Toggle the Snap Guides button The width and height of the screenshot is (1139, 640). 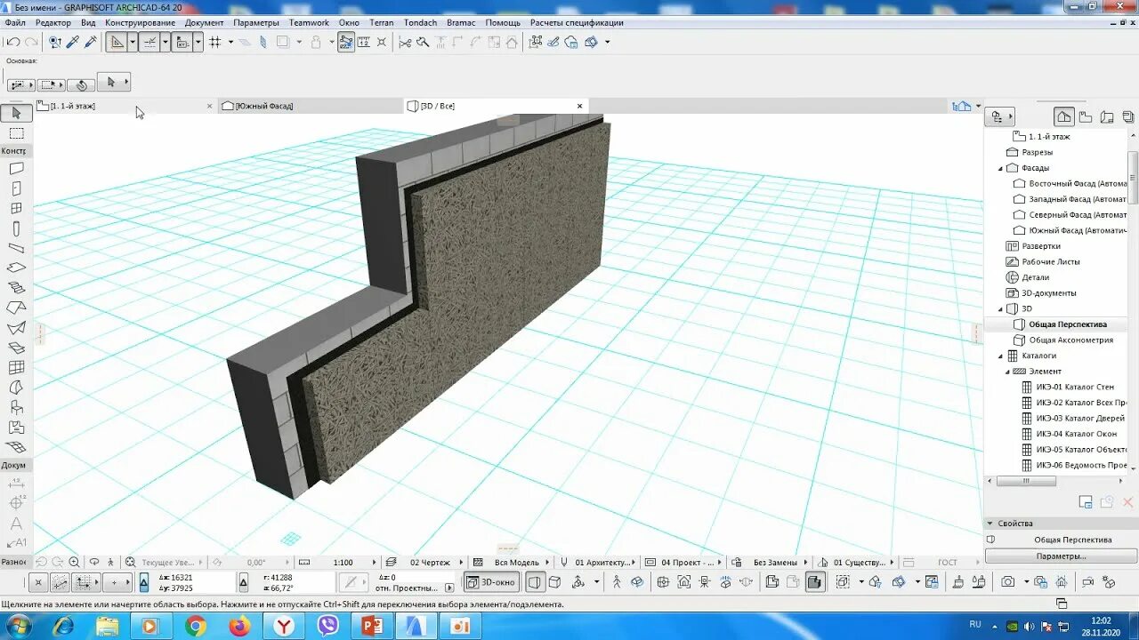coord(149,42)
